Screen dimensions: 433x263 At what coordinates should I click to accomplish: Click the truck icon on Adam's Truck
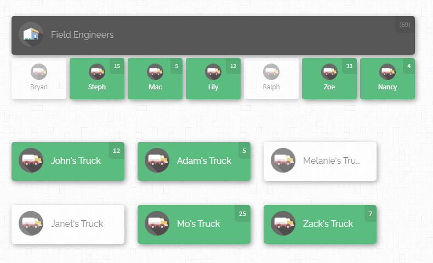(157, 161)
